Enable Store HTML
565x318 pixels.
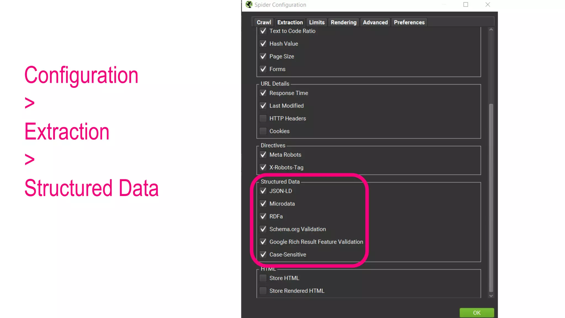(x=263, y=278)
